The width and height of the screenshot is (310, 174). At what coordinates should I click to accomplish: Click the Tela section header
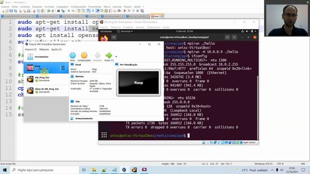coord(77,101)
